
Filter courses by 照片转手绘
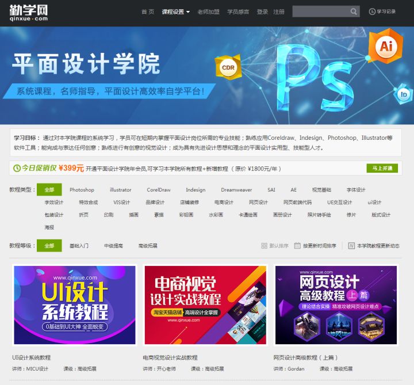[319, 215]
